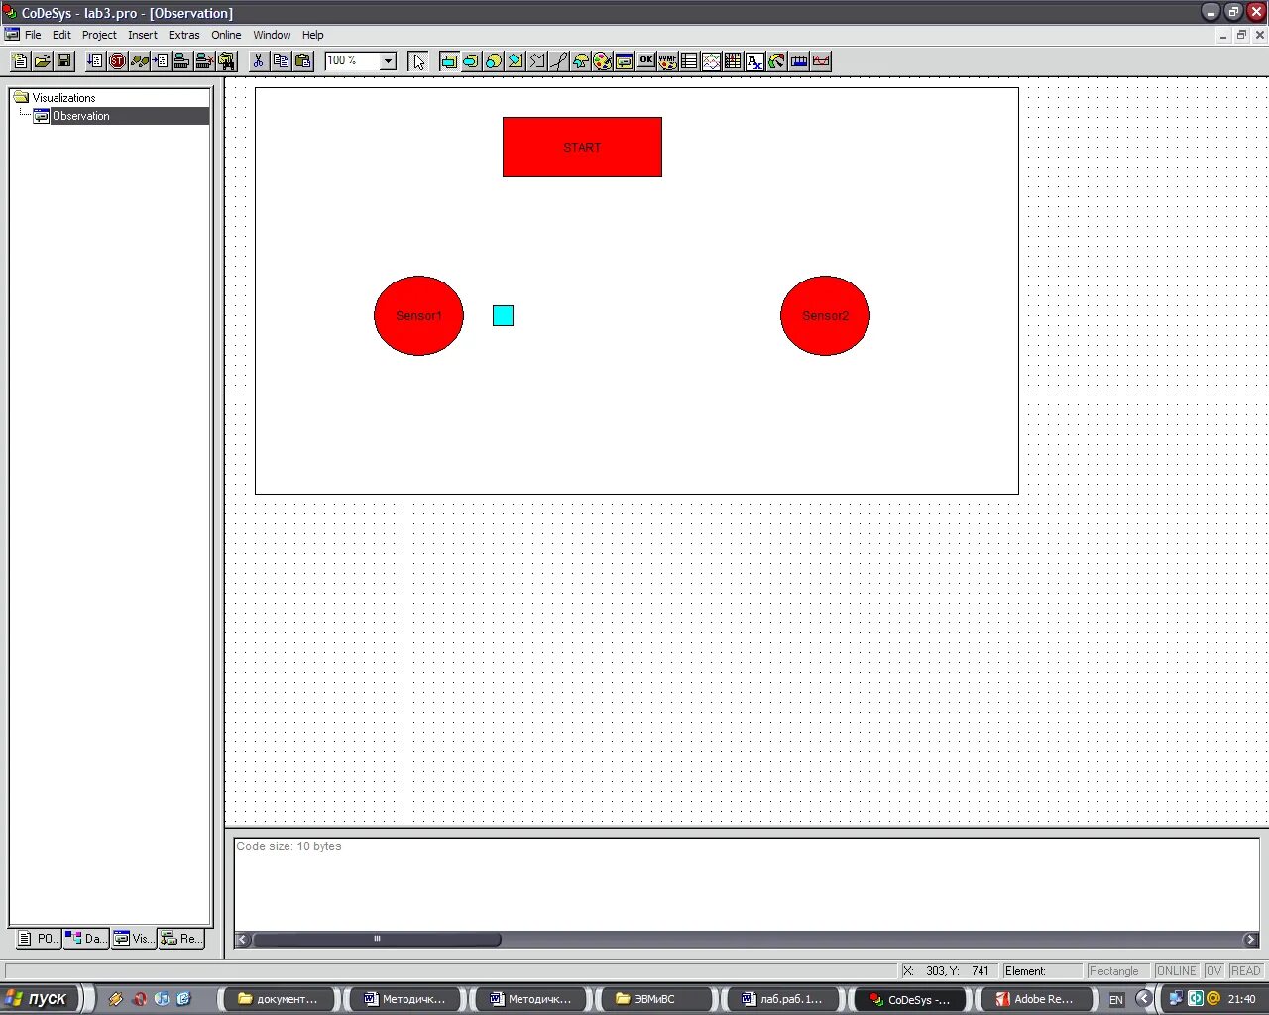The width and height of the screenshot is (1269, 1015).
Task: Choose the arrow Select tool
Action: 417,61
